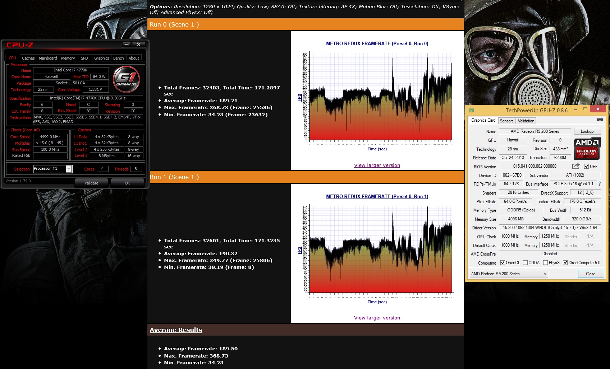This screenshot has width=610, height=369.
Task: Enable the CUDA checkbox
Action: (x=525, y=263)
